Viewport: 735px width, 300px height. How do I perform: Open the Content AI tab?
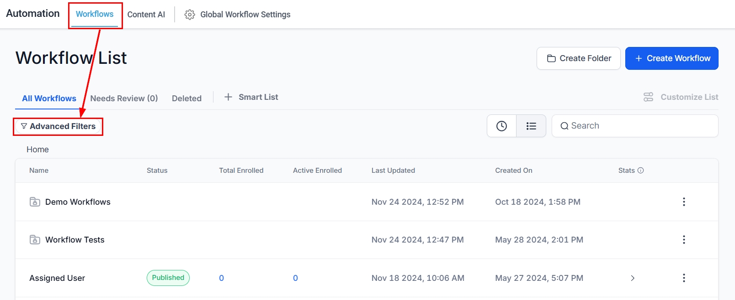(146, 15)
